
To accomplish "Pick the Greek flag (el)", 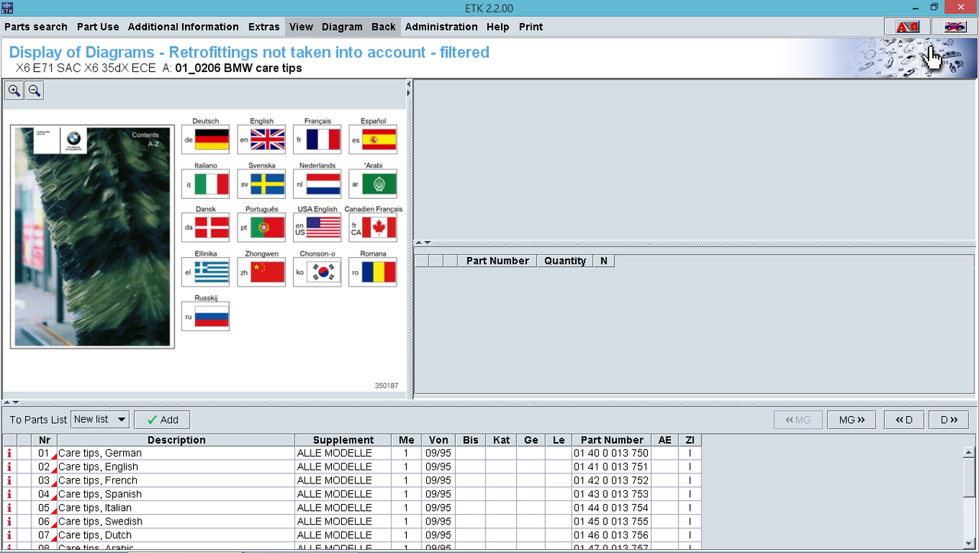I will [212, 272].
